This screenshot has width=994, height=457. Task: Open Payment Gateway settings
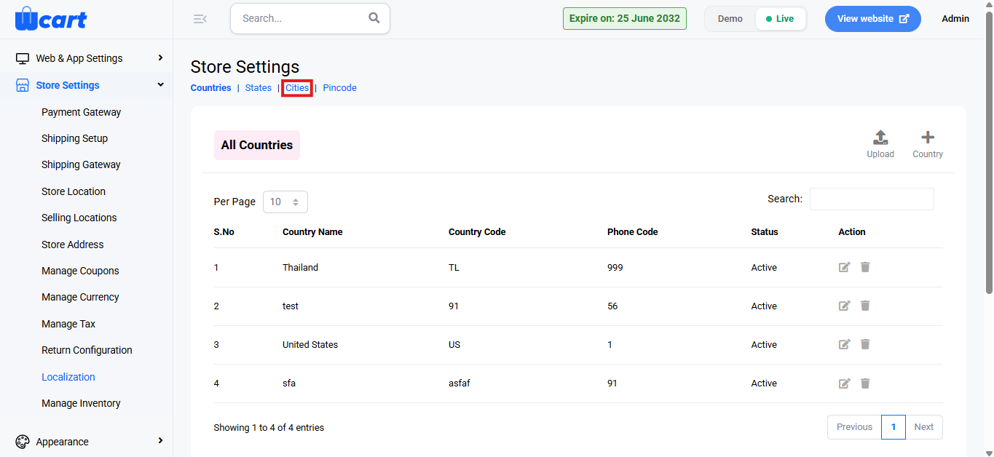(x=81, y=112)
